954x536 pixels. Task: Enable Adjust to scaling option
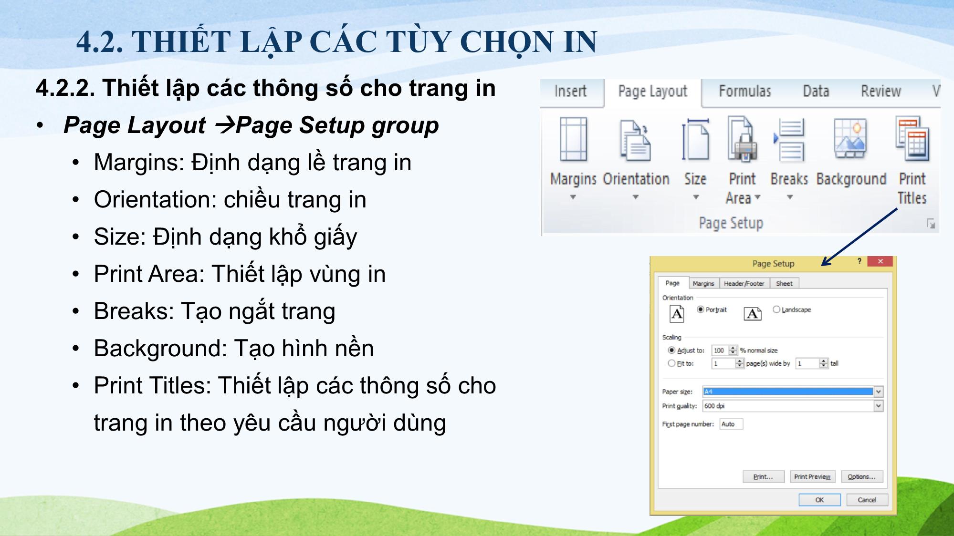click(x=664, y=351)
